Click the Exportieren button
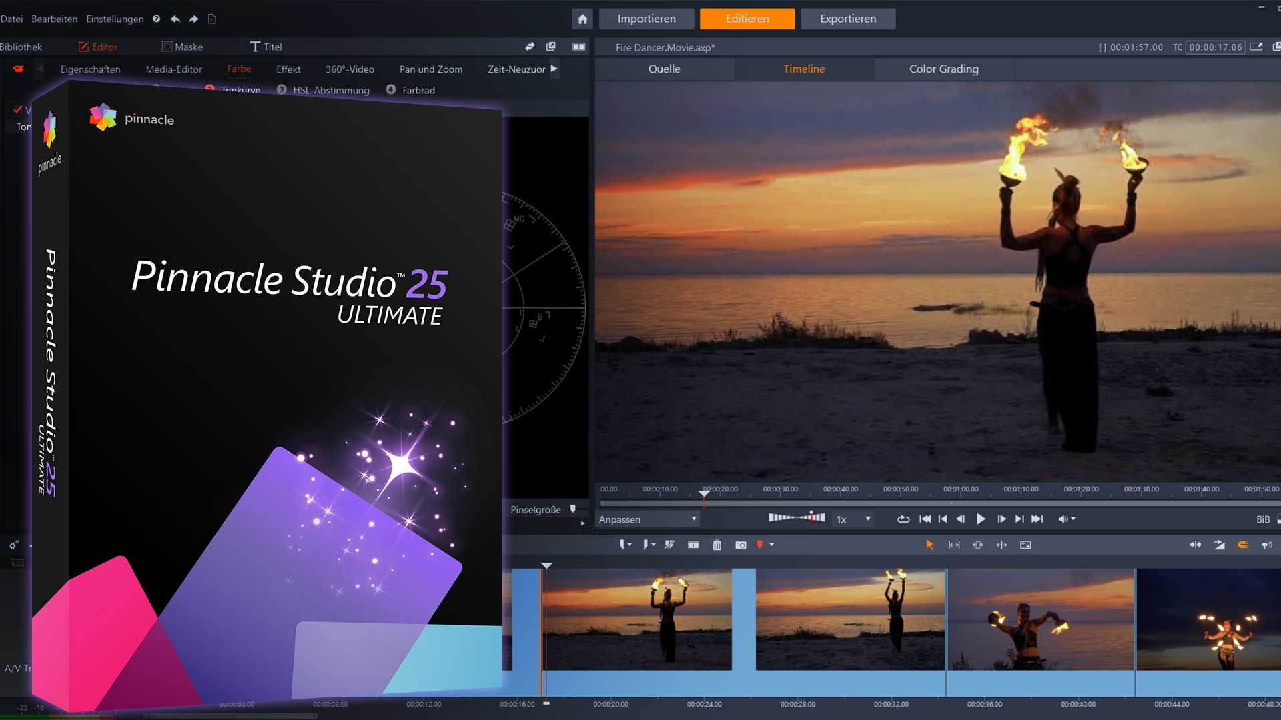This screenshot has width=1281, height=720. tap(847, 19)
